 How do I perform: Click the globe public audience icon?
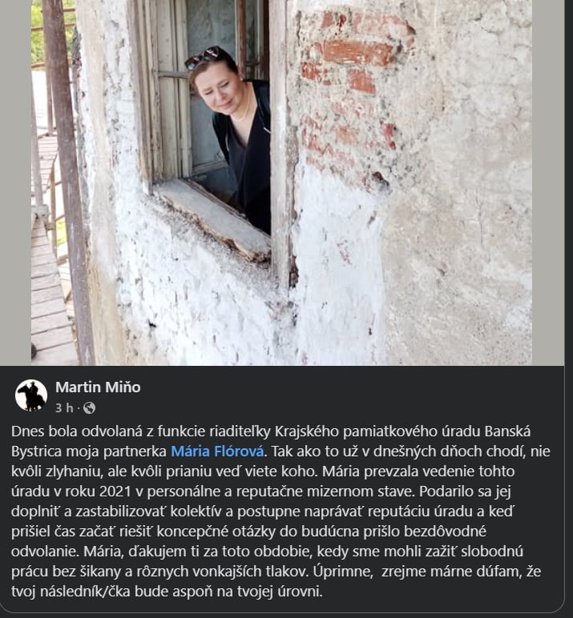(90, 408)
